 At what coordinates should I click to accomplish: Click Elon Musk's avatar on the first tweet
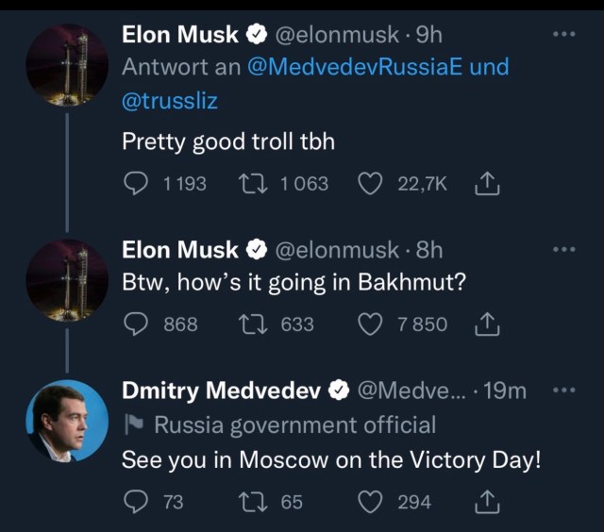[x=66, y=63]
